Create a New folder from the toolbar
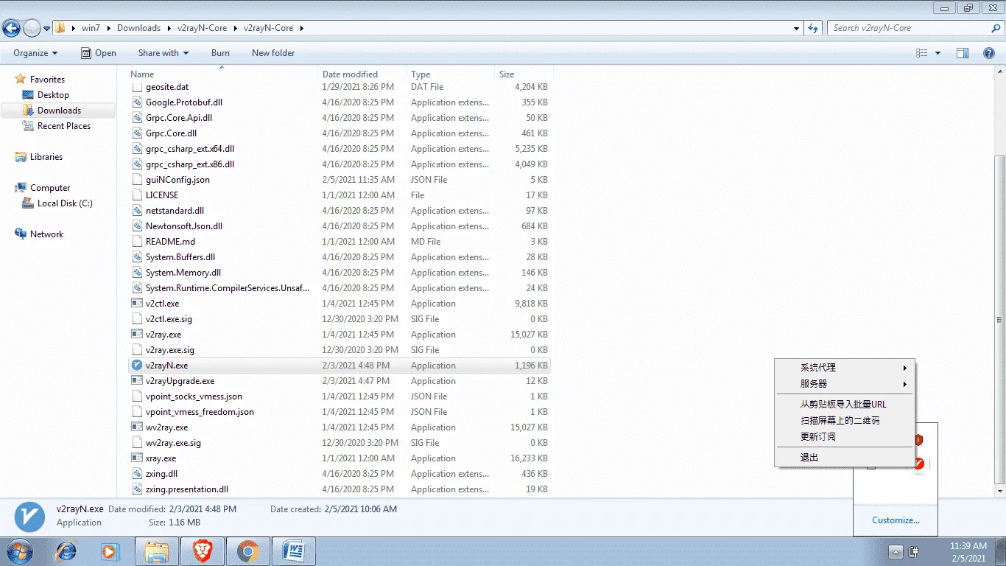Image resolution: width=1006 pixels, height=566 pixels. click(x=273, y=53)
